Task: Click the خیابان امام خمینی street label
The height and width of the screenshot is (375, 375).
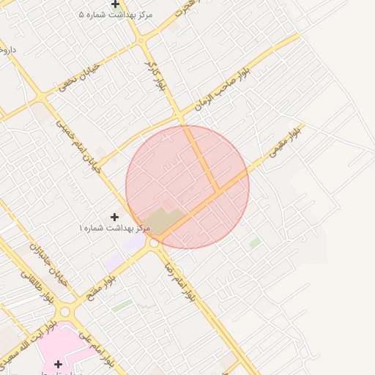Action: 78,146
